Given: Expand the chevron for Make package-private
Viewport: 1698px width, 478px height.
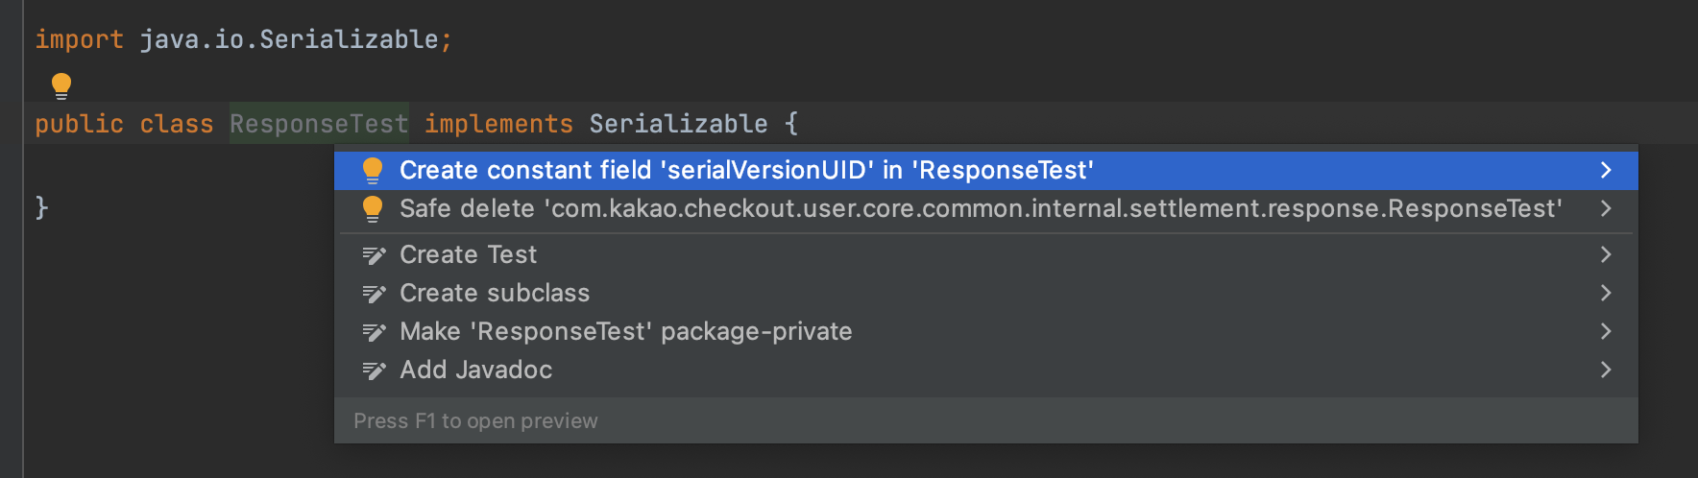Looking at the screenshot, I should point(1606,332).
